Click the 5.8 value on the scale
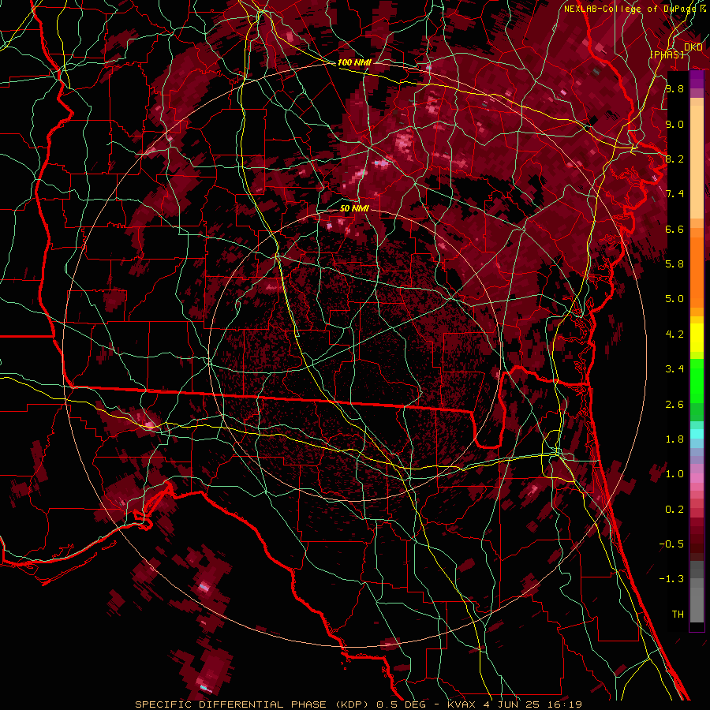 [674, 264]
